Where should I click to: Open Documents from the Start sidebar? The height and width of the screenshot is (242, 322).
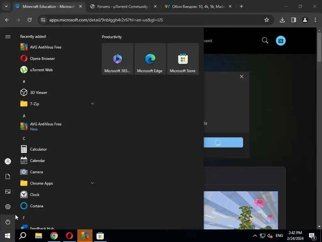(8, 176)
